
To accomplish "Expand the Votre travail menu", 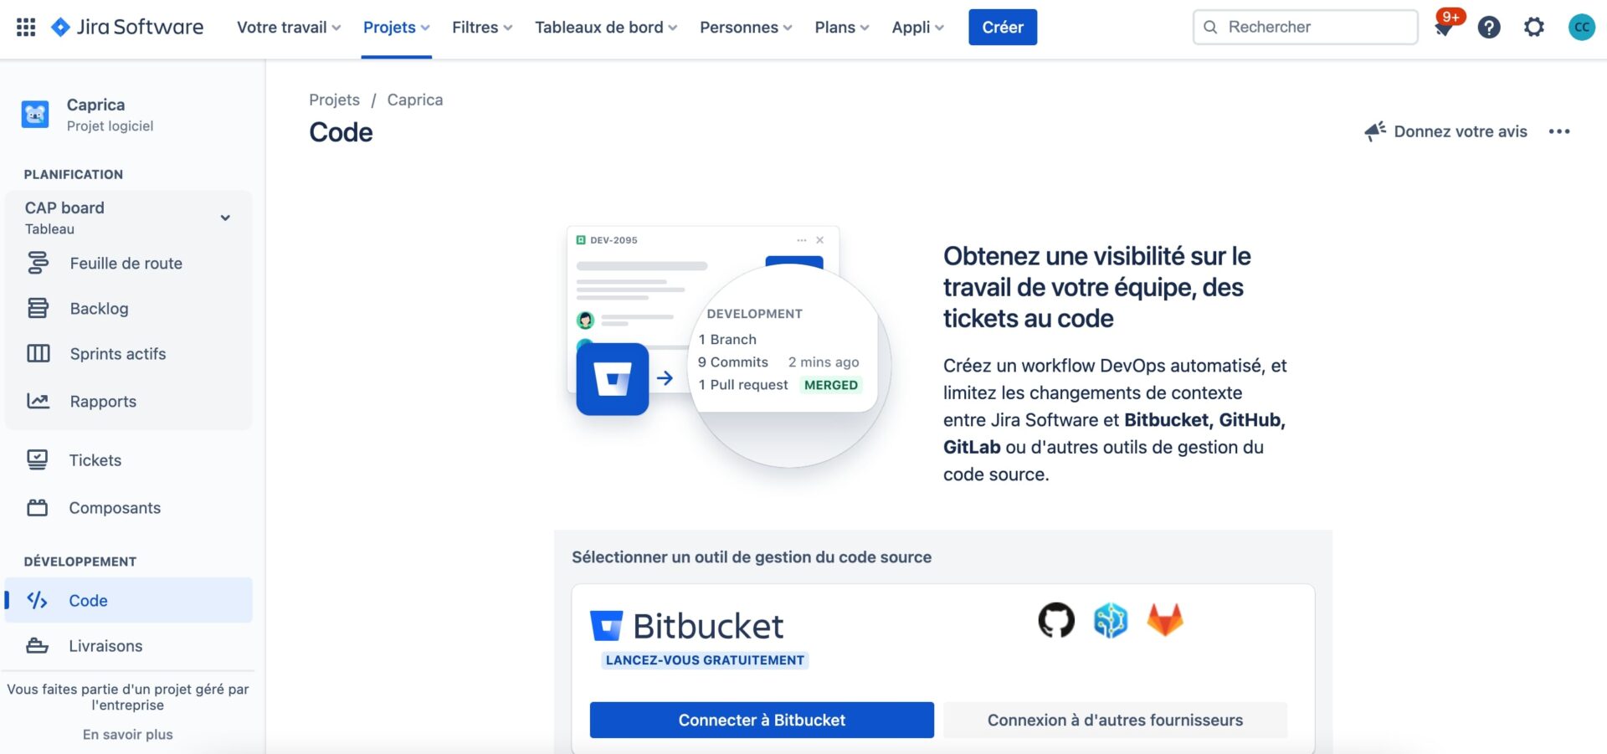I will pos(289,27).
